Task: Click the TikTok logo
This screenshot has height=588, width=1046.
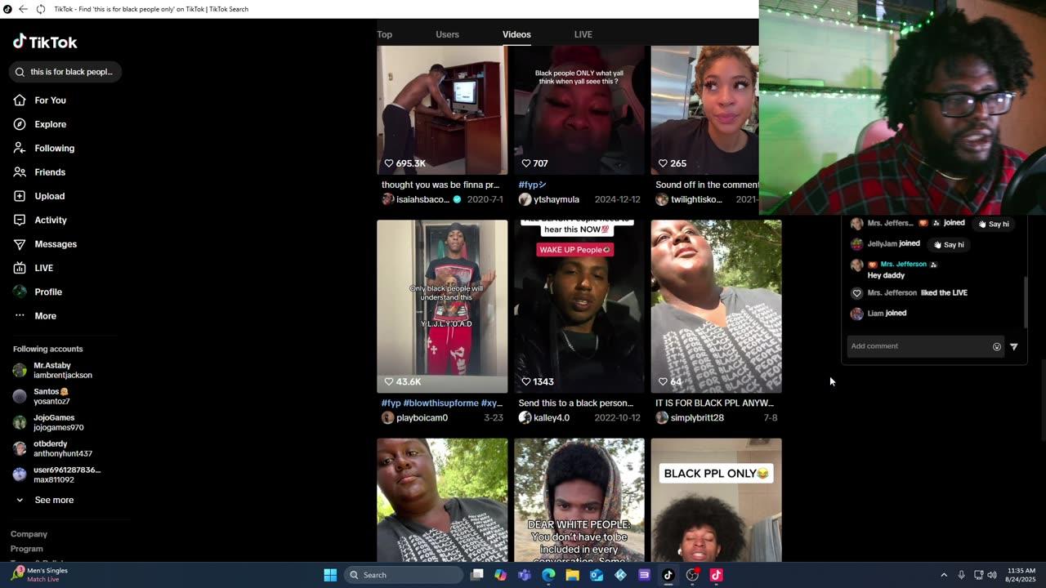Action: click(x=45, y=42)
